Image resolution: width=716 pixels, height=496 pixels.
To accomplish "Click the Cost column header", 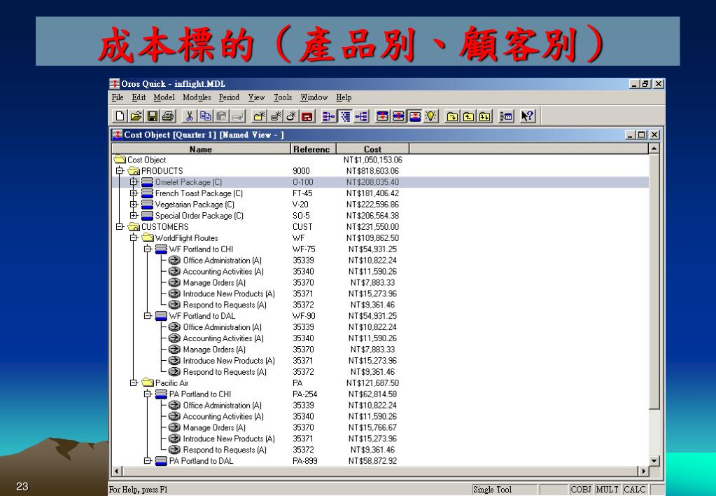I will click(x=372, y=149).
